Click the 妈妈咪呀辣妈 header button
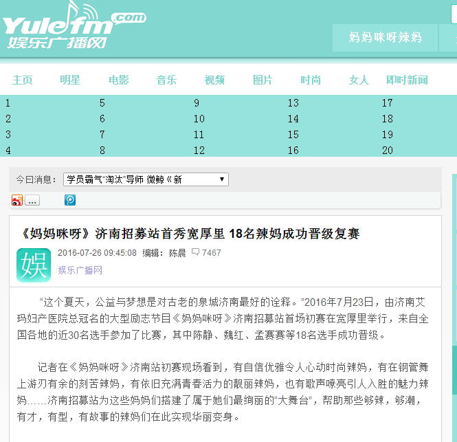457x442 pixels. (x=385, y=37)
